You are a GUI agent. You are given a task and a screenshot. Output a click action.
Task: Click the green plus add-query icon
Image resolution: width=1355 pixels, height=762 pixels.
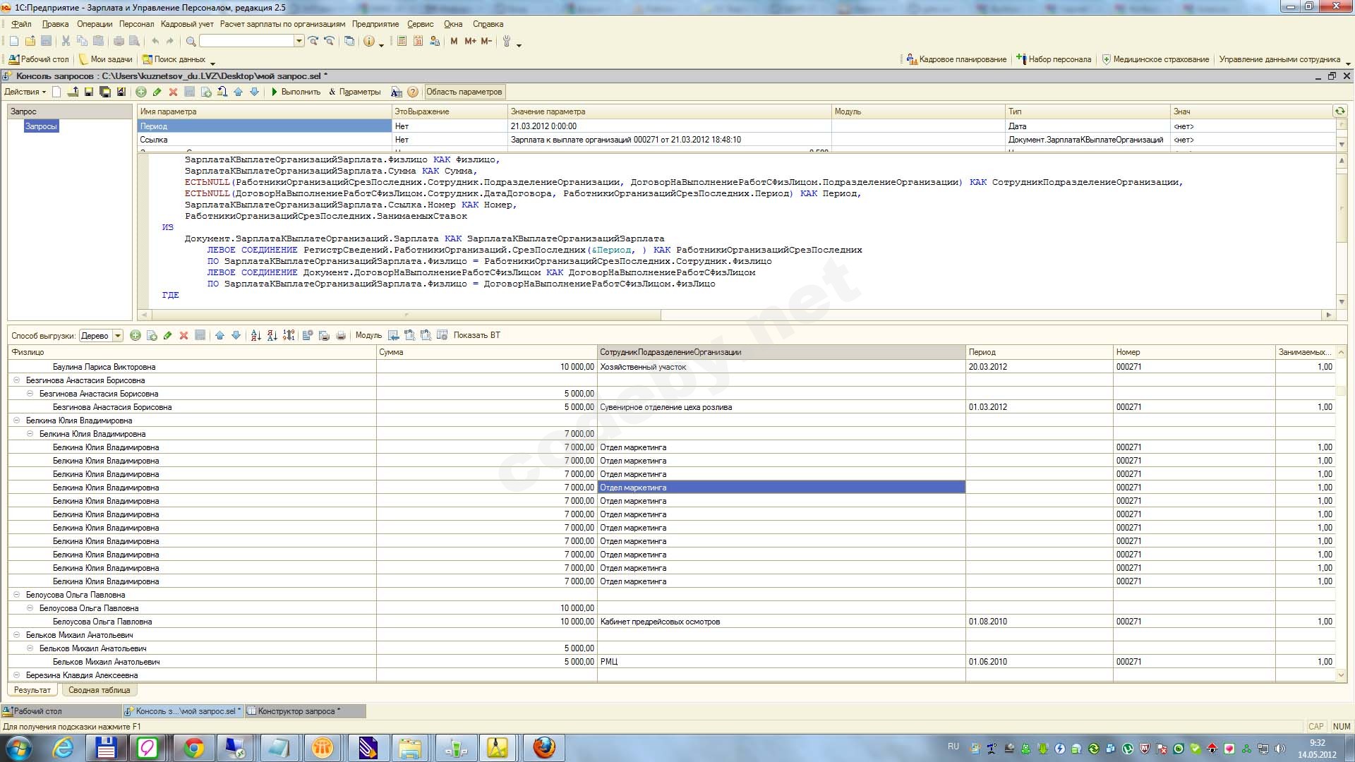coord(141,92)
